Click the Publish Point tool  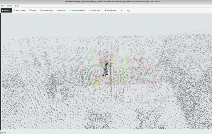[x=110, y=10]
